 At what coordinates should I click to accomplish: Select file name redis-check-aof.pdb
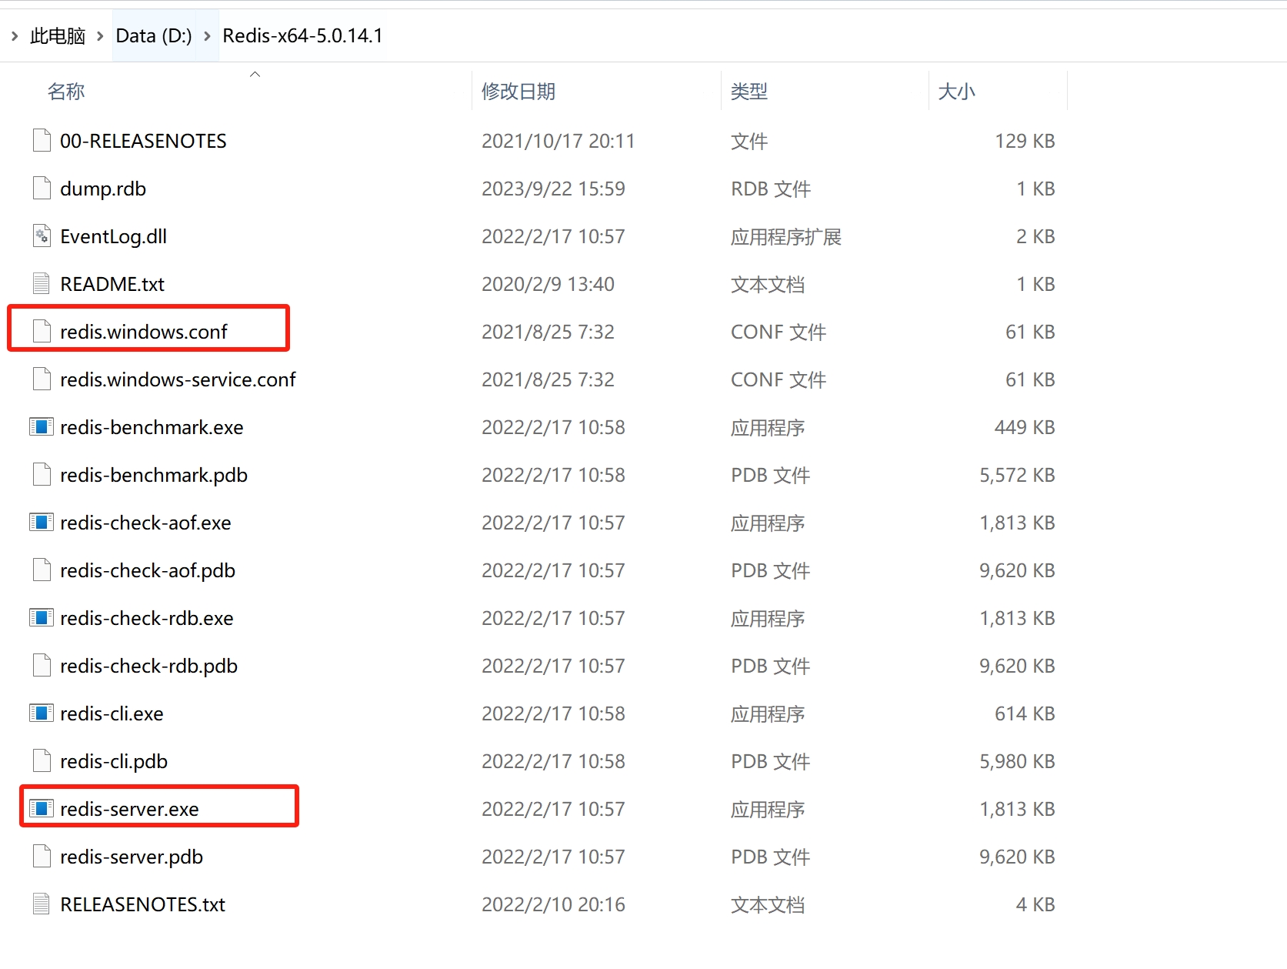(x=148, y=570)
